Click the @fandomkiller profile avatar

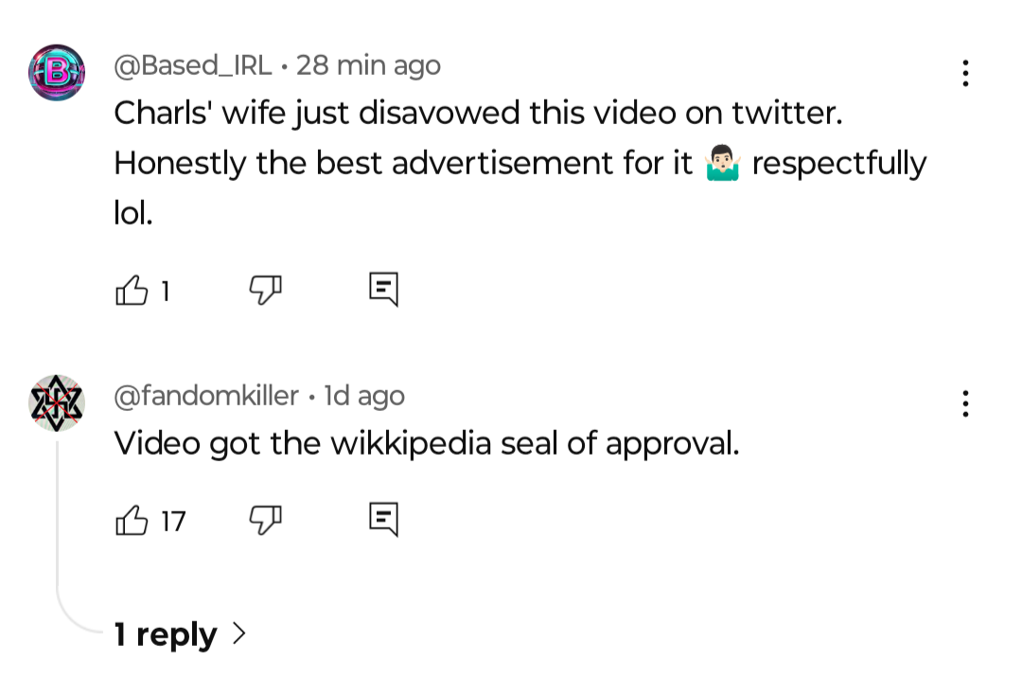(57, 403)
